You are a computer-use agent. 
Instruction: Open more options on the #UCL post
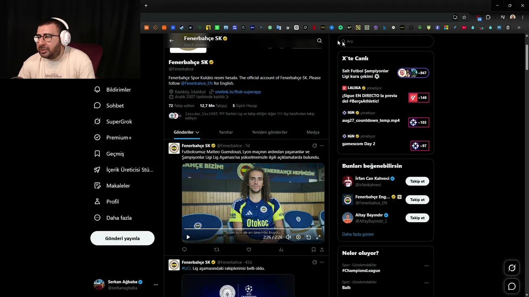(322, 262)
